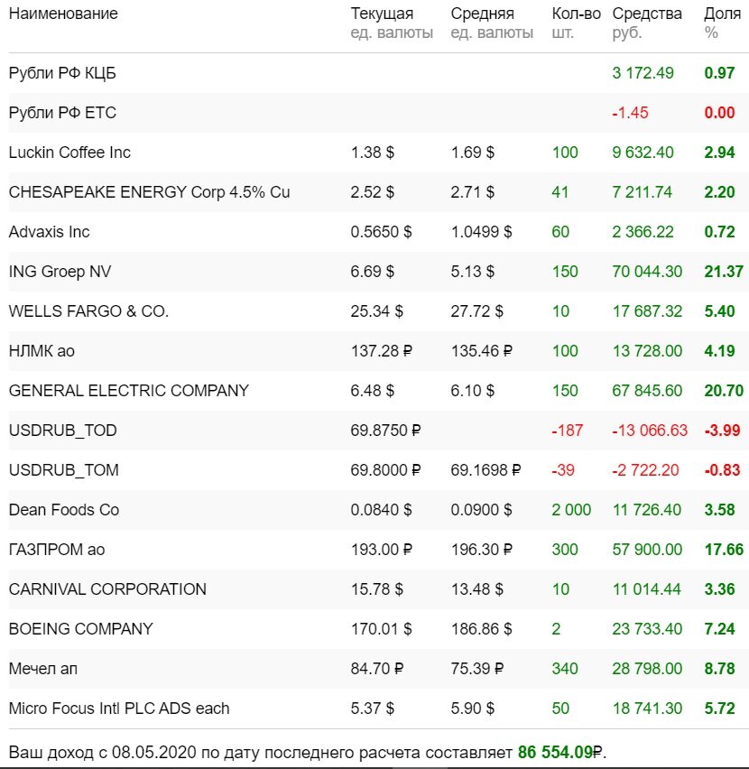Click ING Groep funds value 70 044.30
The width and height of the screenshot is (749, 769).
coord(647,272)
